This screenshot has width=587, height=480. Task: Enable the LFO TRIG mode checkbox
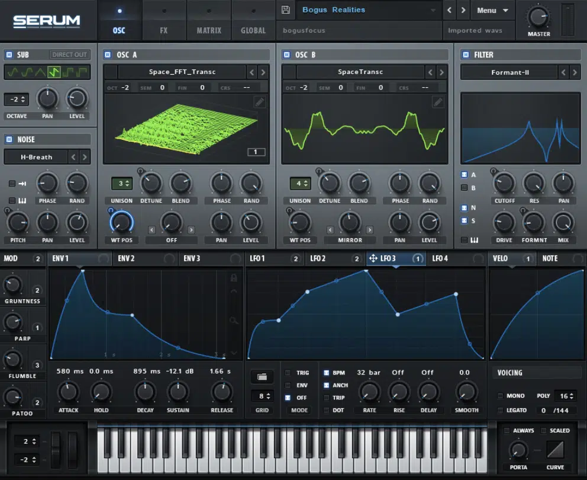pos(288,373)
